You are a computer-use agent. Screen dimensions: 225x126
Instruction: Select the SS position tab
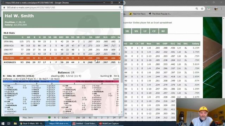[x=136, y=31]
